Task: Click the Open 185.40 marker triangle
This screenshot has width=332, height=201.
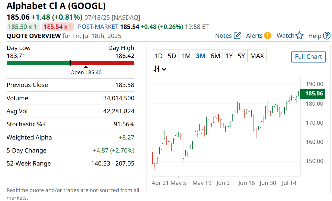Action: (86, 67)
